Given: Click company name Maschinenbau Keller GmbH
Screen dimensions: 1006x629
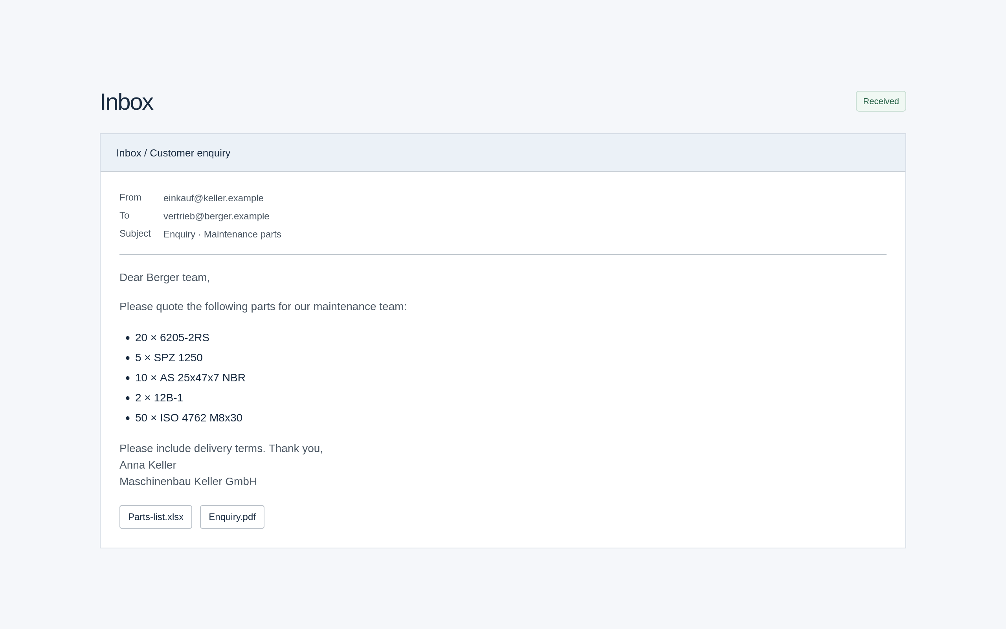Looking at the screenshot, I should (188, 481).
